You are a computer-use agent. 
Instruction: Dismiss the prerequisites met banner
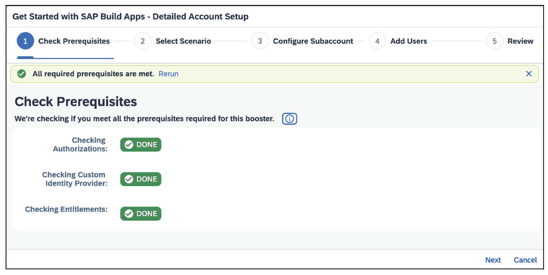tap(529, 74)
